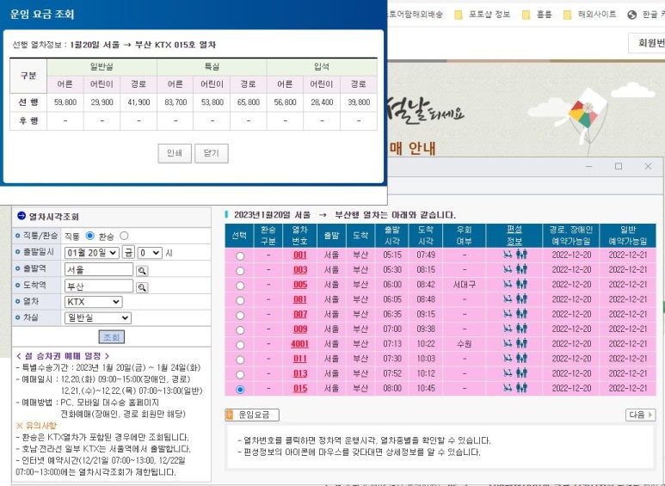Click the arrow icon beside 열차시각조회 heading

pos(22,216)
